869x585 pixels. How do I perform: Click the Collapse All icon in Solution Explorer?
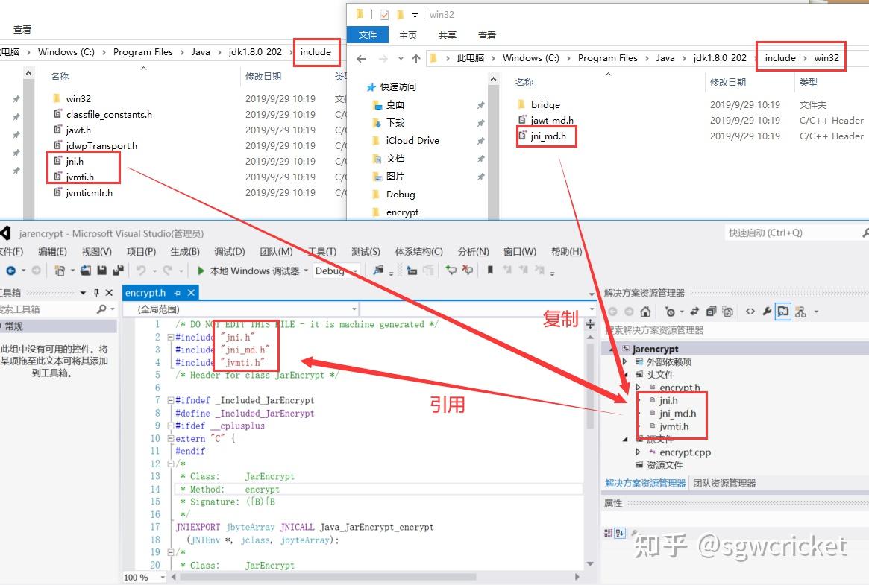tap(712, 312)
